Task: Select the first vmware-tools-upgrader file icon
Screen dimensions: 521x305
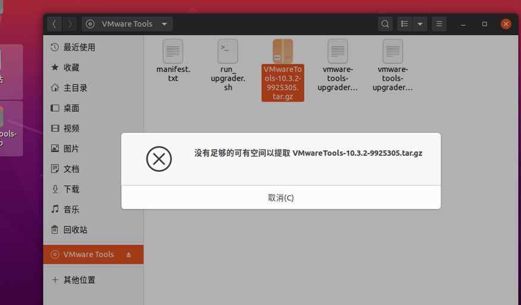Action: pyautogui.click(x=338, y=51)
